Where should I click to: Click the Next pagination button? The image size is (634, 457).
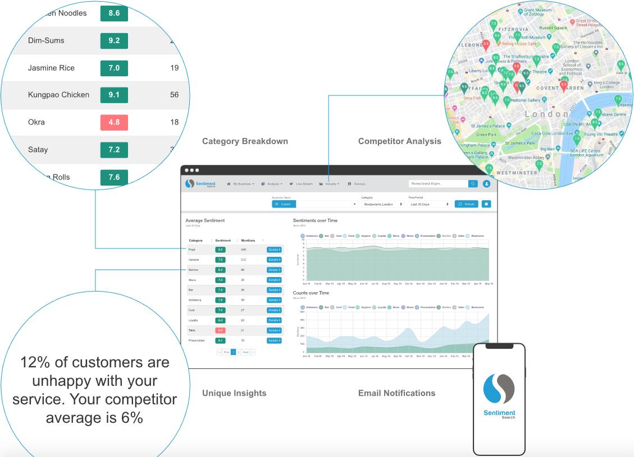coord(245,353)
